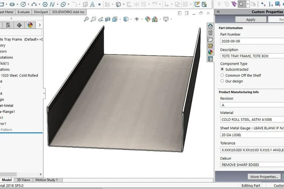Open the Circle tool dropdown arrow
This screenshot has width=284, height=189.
tap(29, 4)
